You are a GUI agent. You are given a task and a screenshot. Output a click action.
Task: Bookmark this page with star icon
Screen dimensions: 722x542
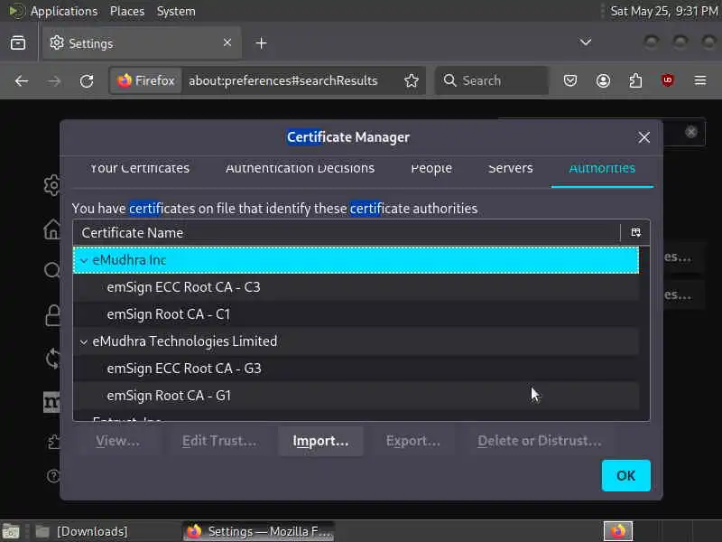pos(412,80)
